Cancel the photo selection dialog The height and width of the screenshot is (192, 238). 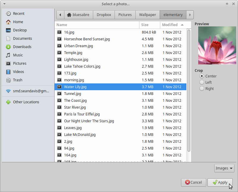click(x=193, y=183)
